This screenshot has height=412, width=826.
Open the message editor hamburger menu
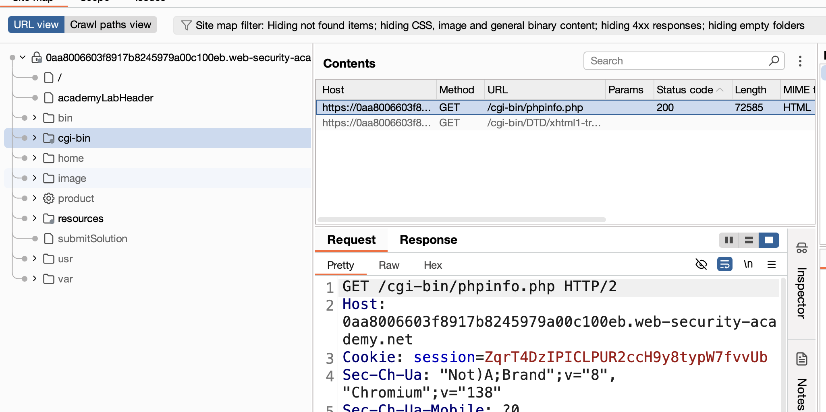772,264
